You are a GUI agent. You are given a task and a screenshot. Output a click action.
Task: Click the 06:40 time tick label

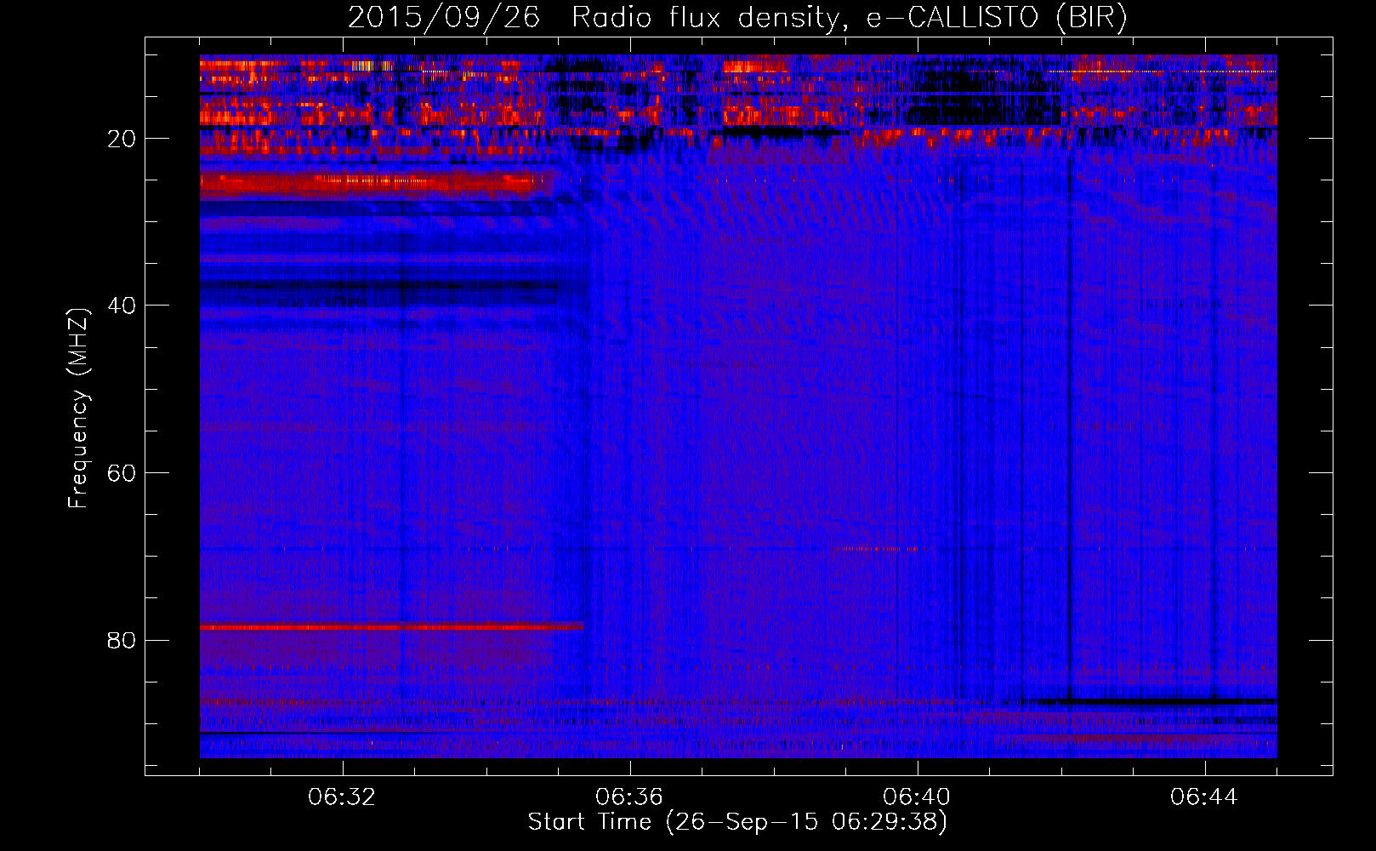917,797
